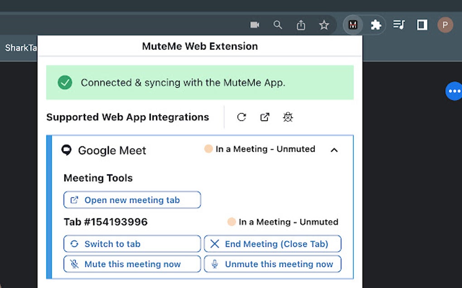The image size is (462, 288).
Task: Click the search icon in the toolbar
Action: (x=278, y=25)
